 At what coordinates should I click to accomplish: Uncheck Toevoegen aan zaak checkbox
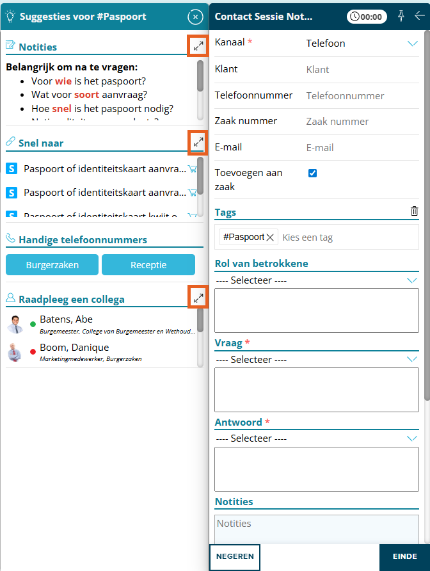tap(313, 173)
